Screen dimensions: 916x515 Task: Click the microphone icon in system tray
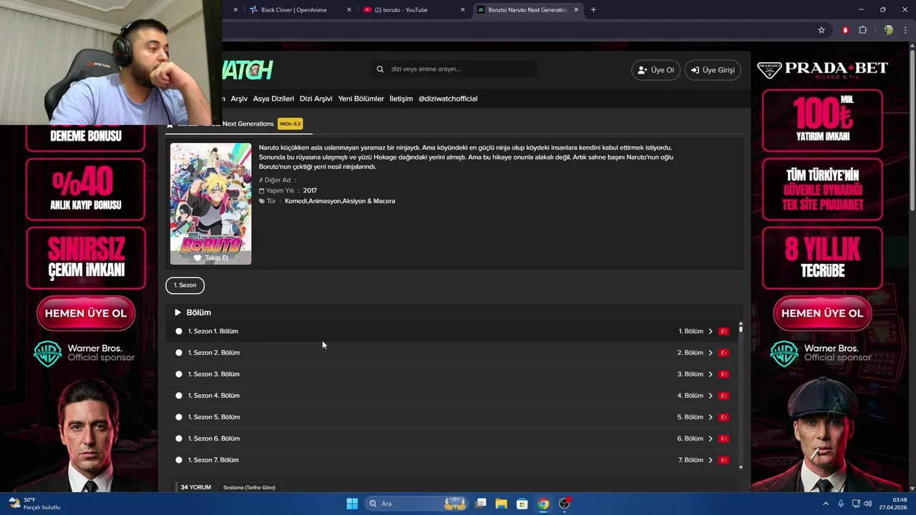[841, 504]
